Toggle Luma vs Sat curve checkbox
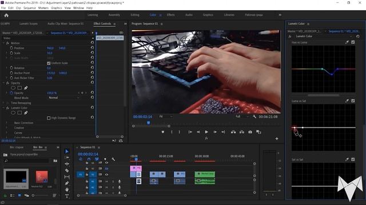The width and height of the screenshot is (366, 205). 353,101
